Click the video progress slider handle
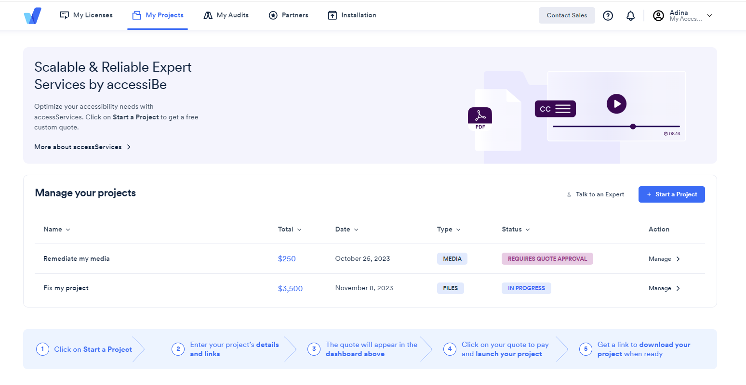This screenshot has width=746, height=385. point(633,127)
